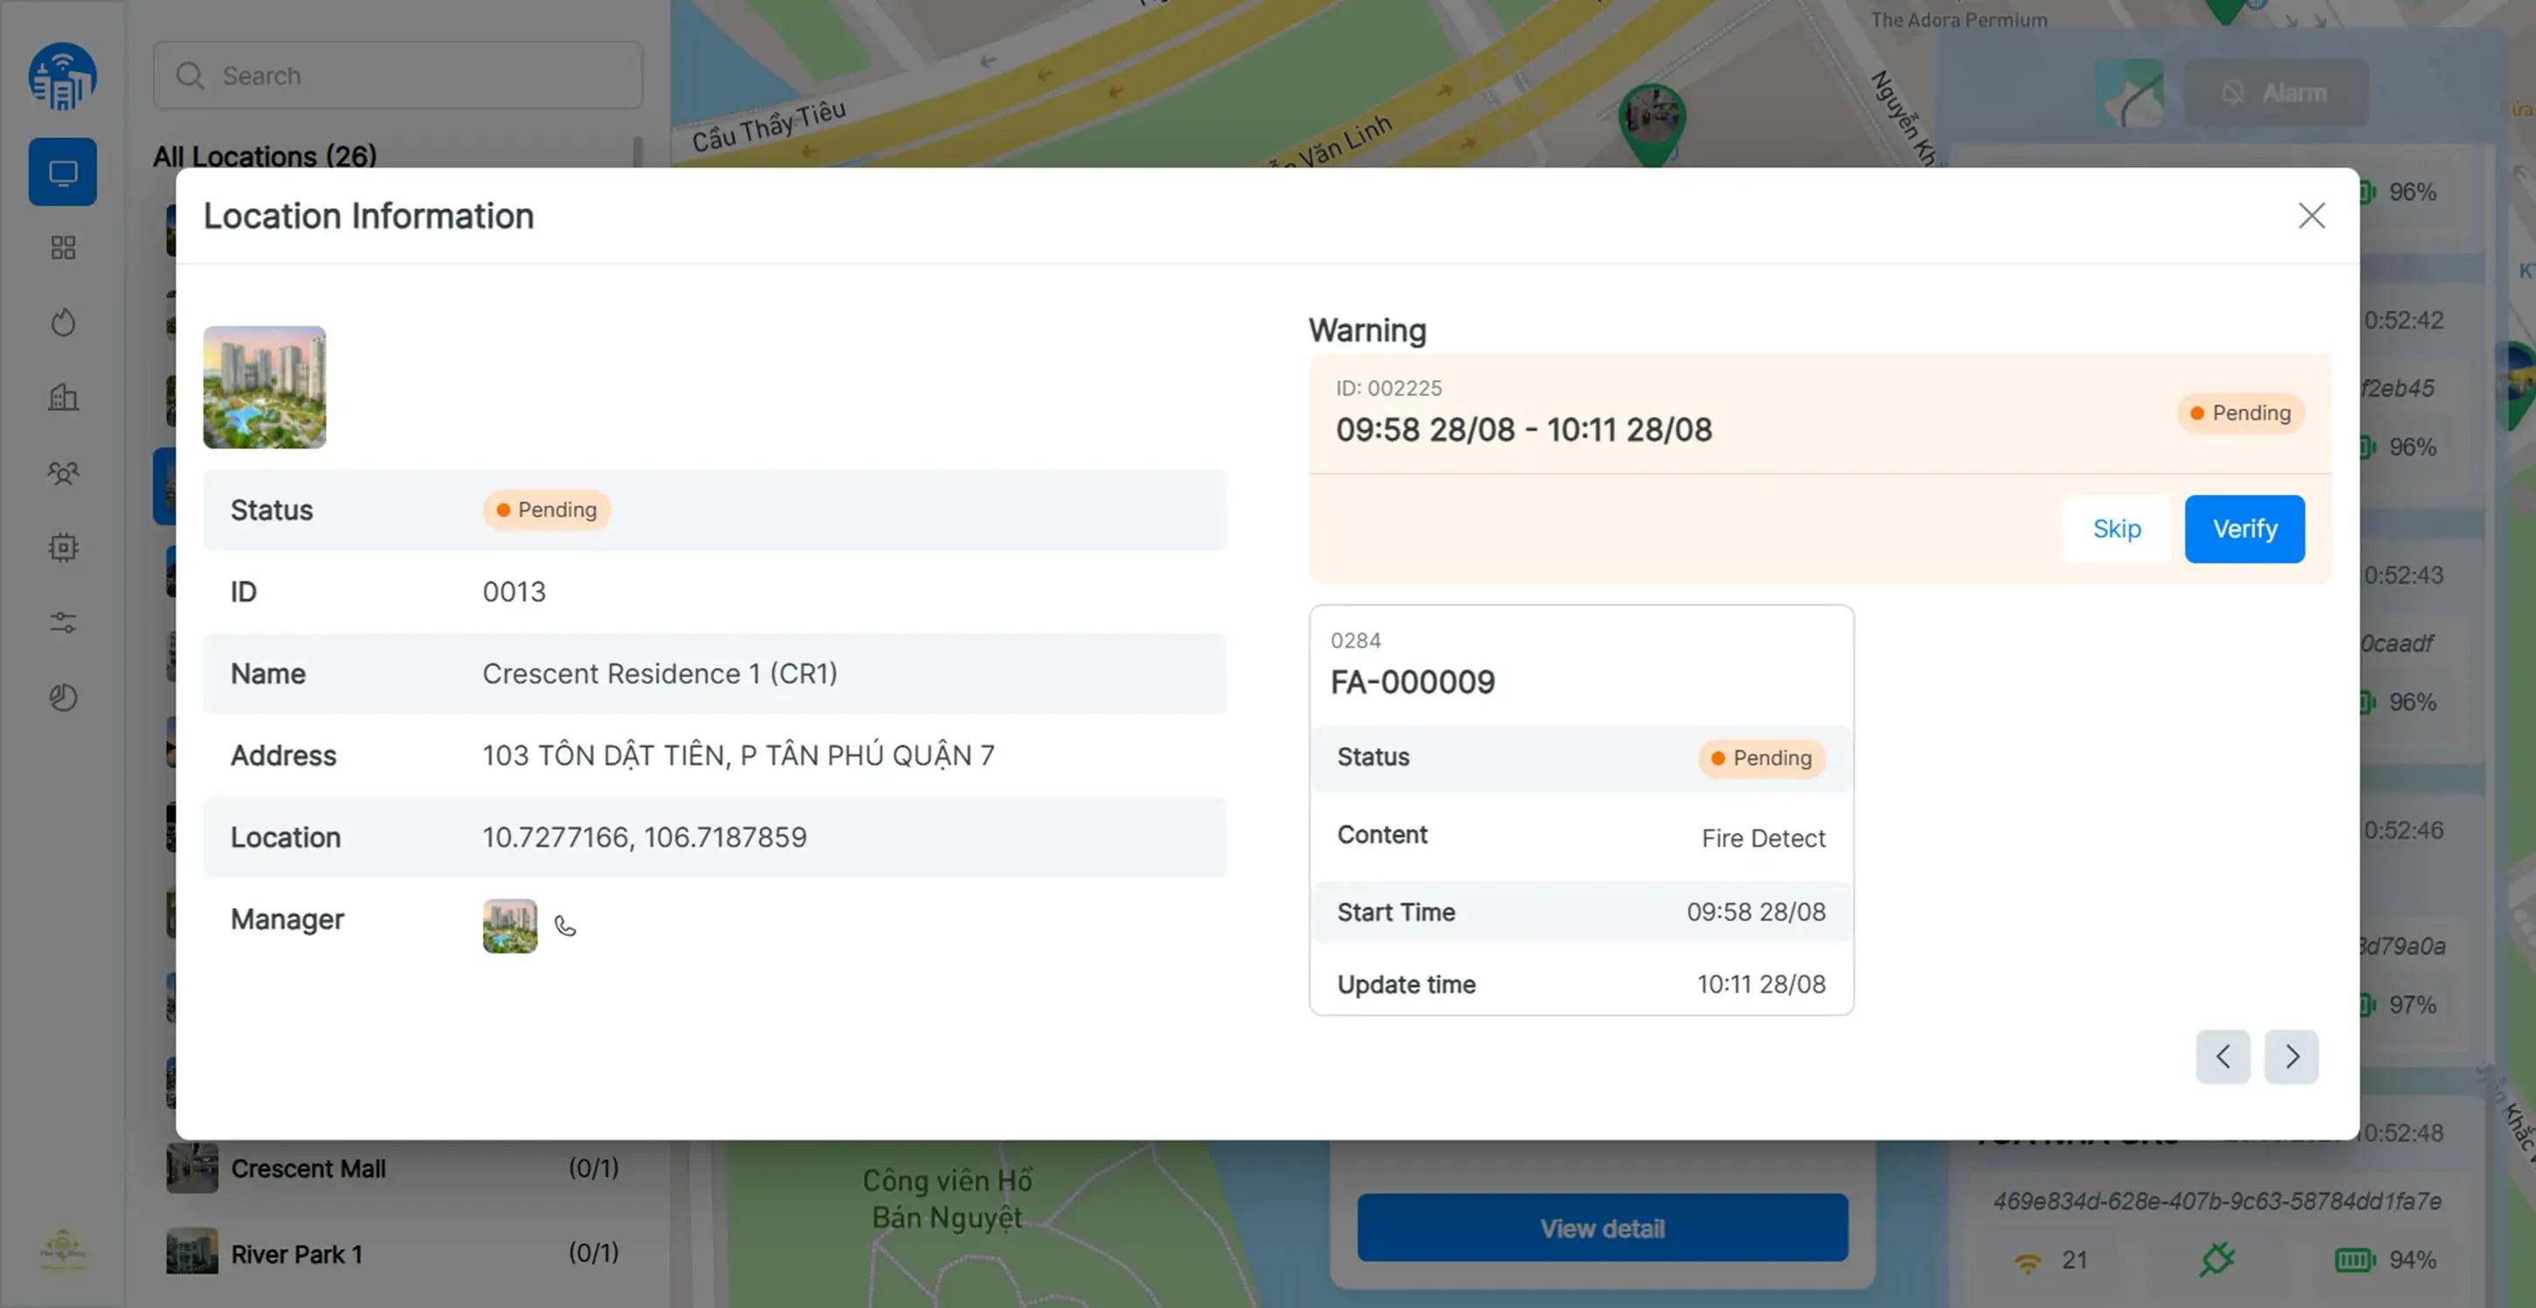Open the settings sliders icon
The width and height of the screenshot is (2536, 1308).
pyautogui.click(x=63, y=622)
